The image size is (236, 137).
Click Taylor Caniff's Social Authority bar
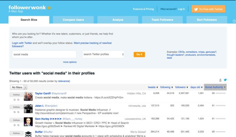click(221, 93)
